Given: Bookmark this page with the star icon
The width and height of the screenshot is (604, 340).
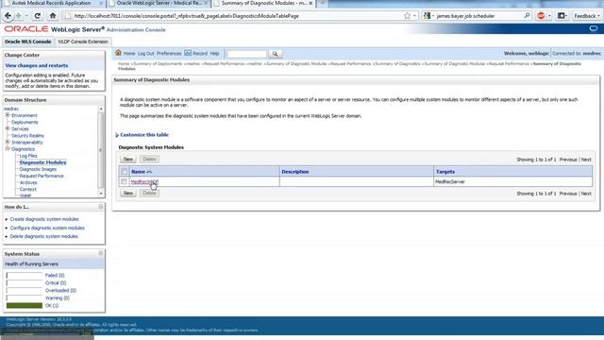Looking at the screenshot, I should pos(407,16).
